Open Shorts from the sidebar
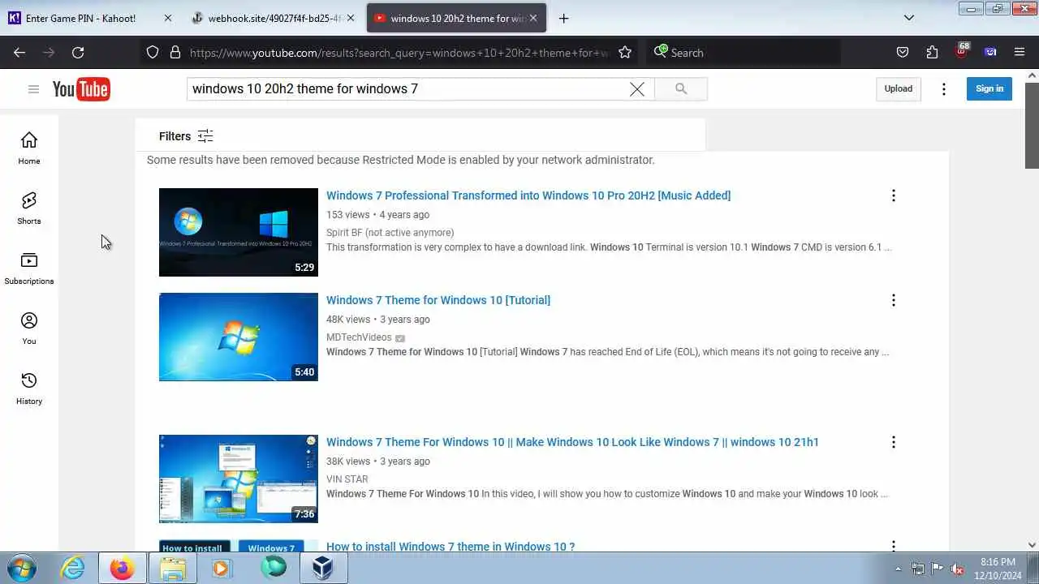The width and height of the screenshot is (1039, 584). 29,208
